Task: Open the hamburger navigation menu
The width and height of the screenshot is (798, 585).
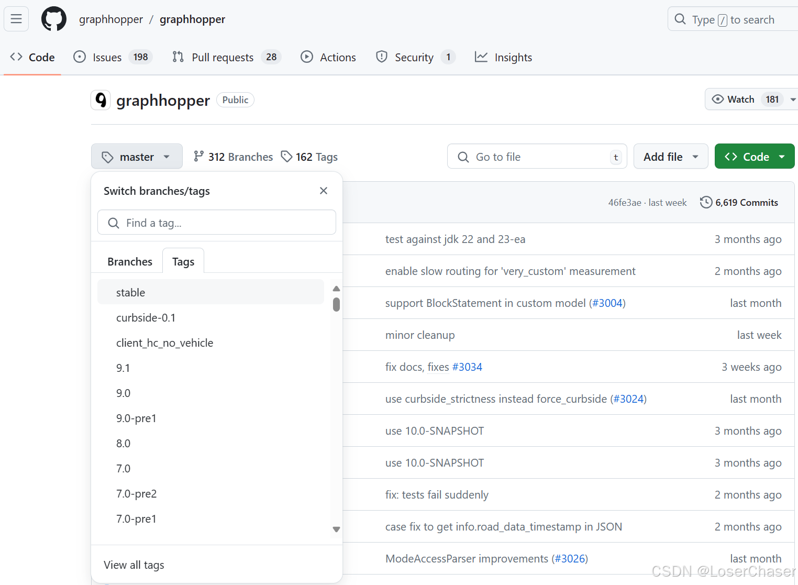Action: coord(16,19)
